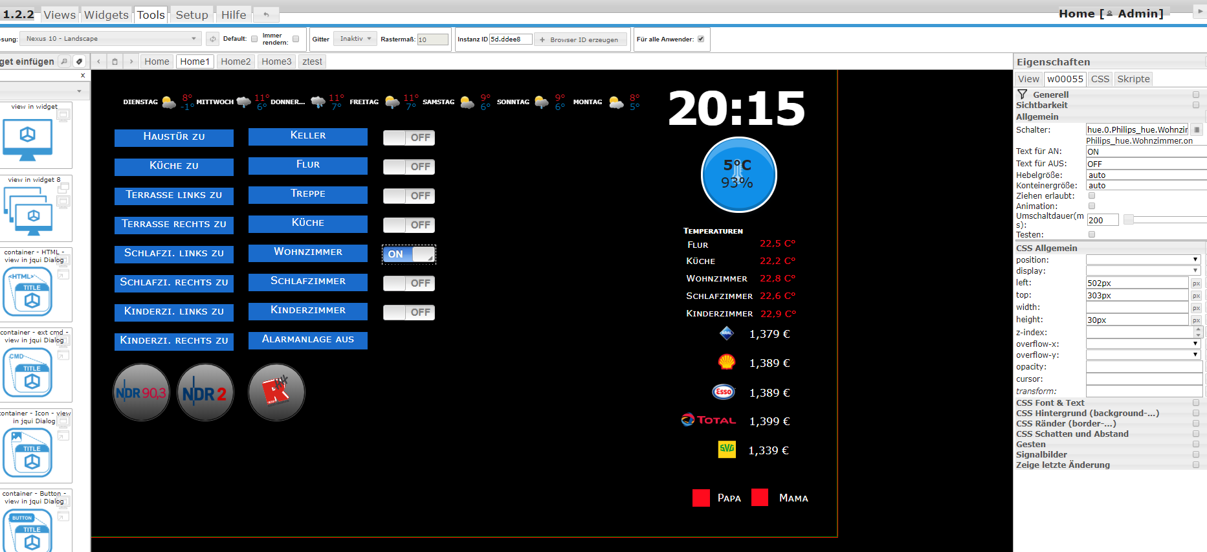The height and width of the screenshot is (552, 1207).
Task: Click the undo arrow button beside Hilfe
Action: (266, 14)
